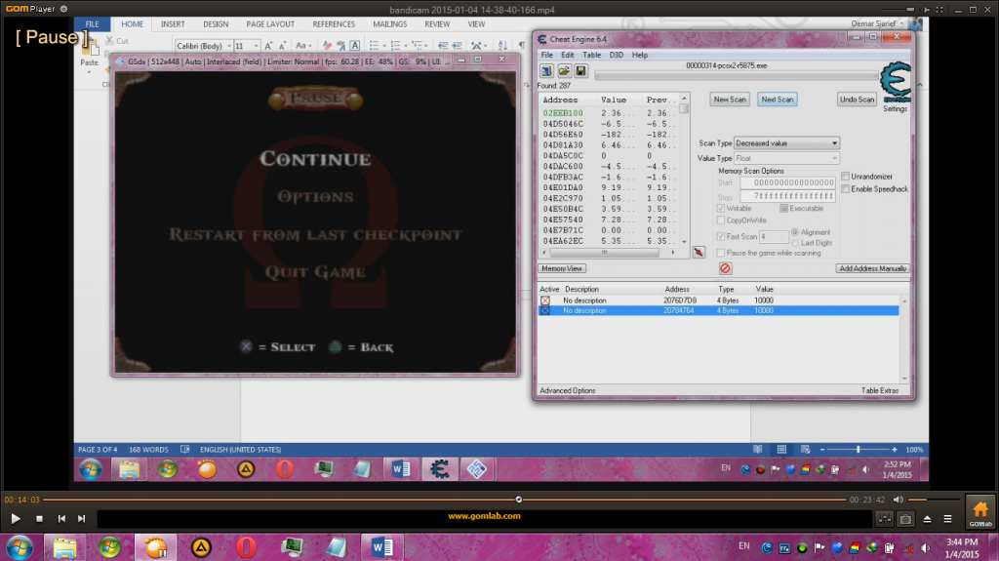
Task: Open the Scan Type dropdown
Action: (786, 143)
